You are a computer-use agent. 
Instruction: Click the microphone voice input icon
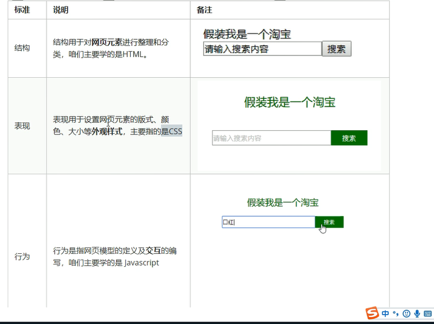click(417, 313)
